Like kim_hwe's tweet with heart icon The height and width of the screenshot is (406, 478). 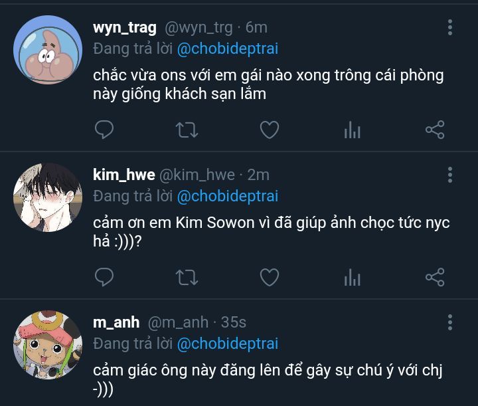270,277
